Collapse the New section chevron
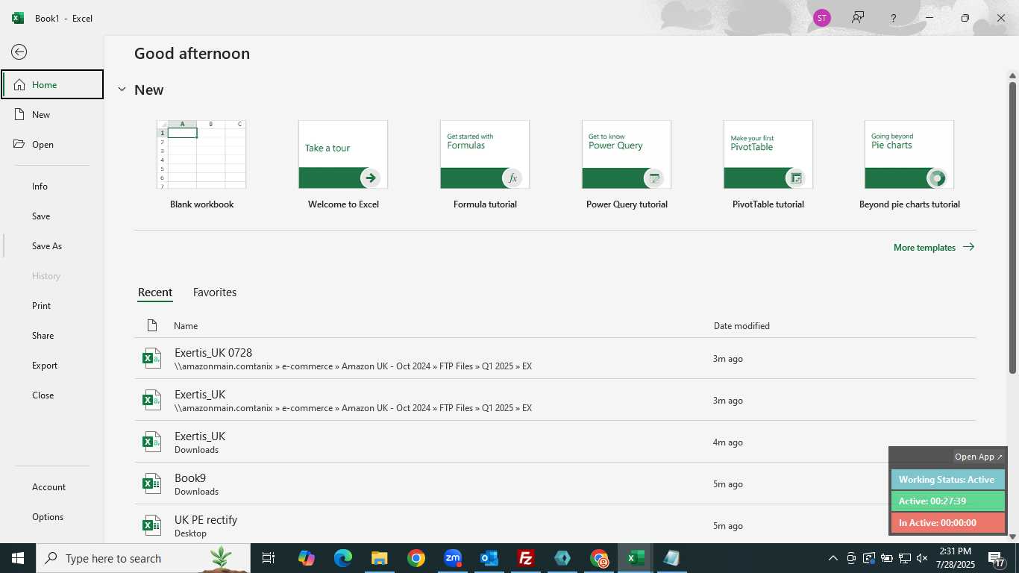The height and width of the screenshot is (573, 1019). click(x=122, y=90)
